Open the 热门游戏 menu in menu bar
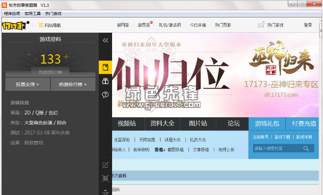 click(x=53, y=14)
